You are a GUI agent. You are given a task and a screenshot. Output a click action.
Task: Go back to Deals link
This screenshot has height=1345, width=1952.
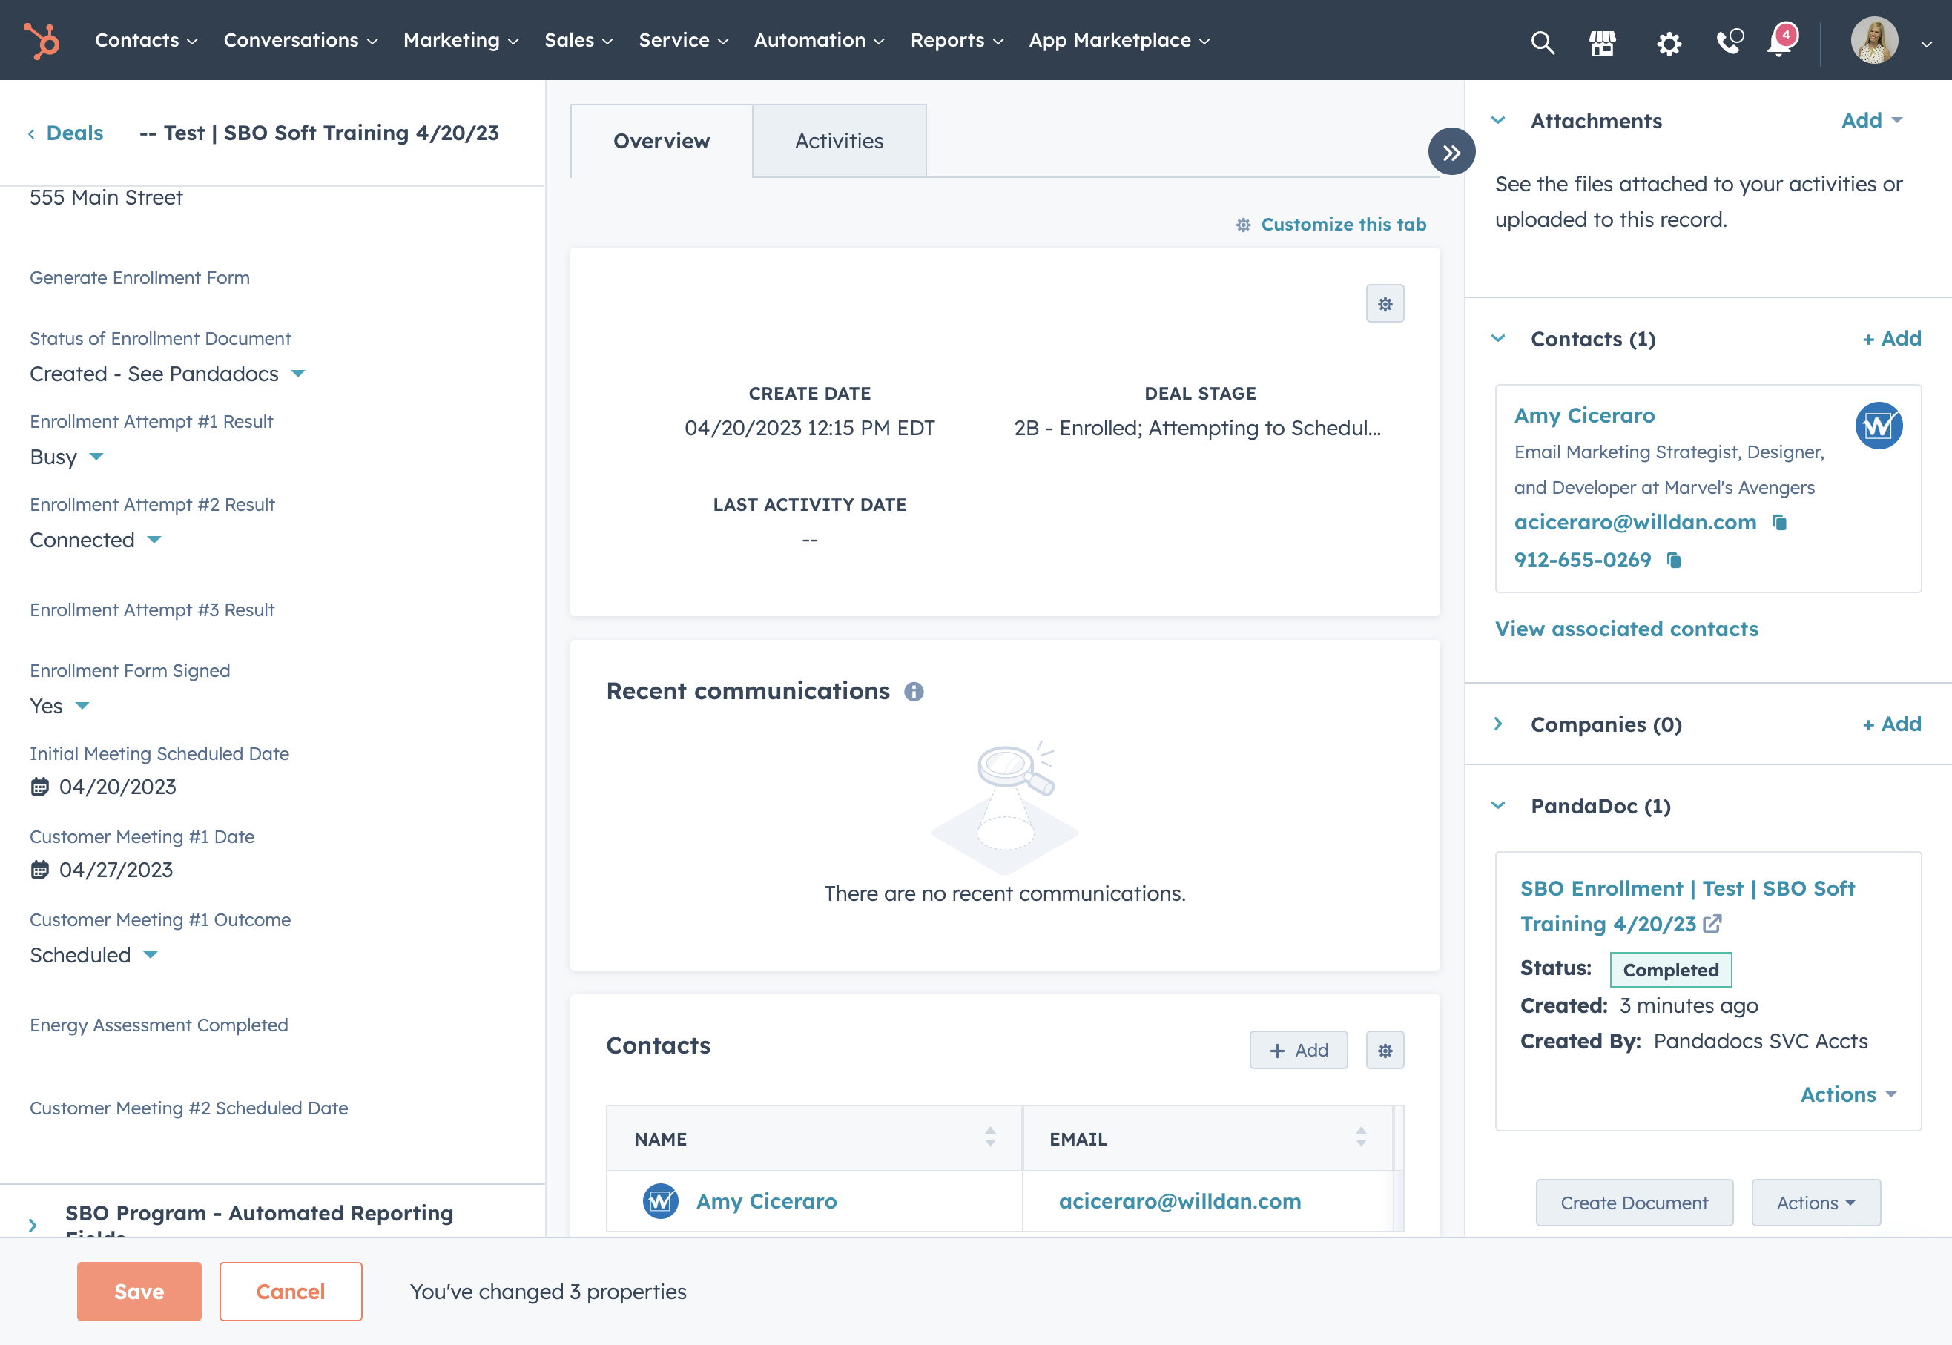[x=66, y=133]
